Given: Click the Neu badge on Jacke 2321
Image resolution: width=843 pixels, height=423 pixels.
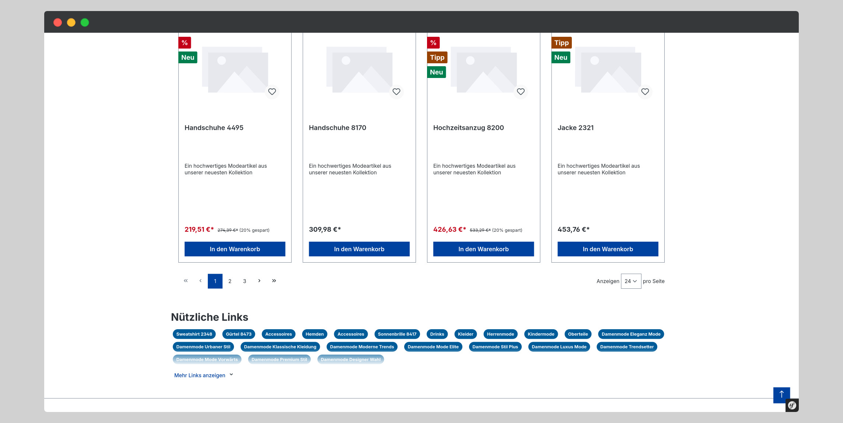Looking at the screenshot, I should pos(561,57).
